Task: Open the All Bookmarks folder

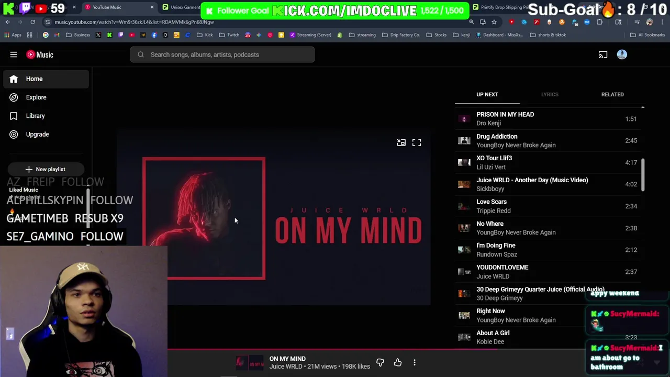Action: click(x=647, y=35)
